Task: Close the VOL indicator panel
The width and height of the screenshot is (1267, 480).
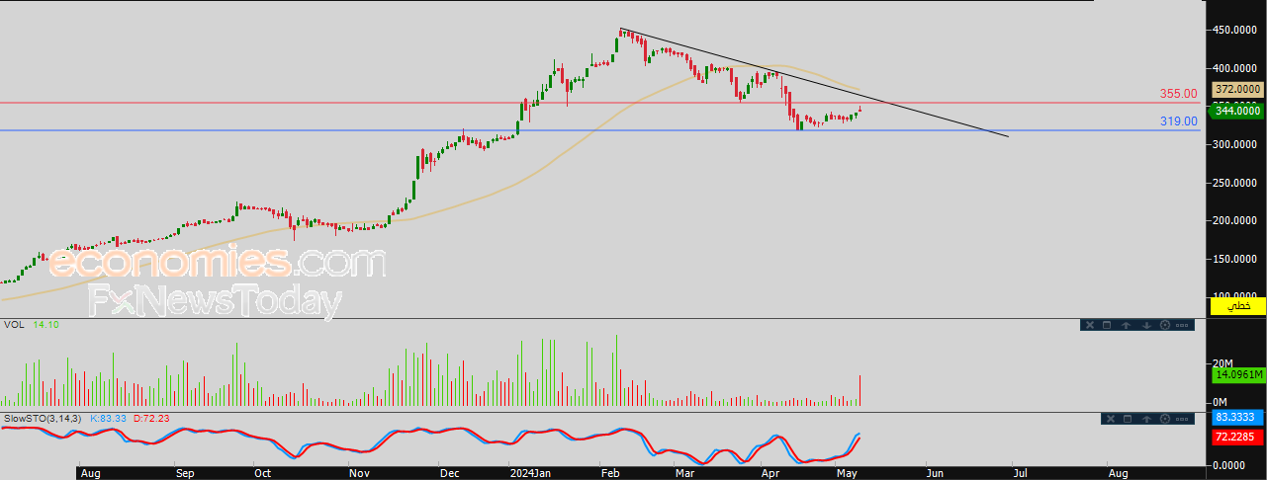Action: pyautogui.click(x=1090, y=325)
